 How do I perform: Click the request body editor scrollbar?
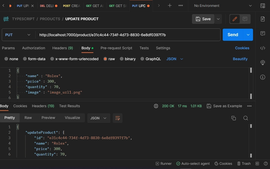click(x=251, y=83)
